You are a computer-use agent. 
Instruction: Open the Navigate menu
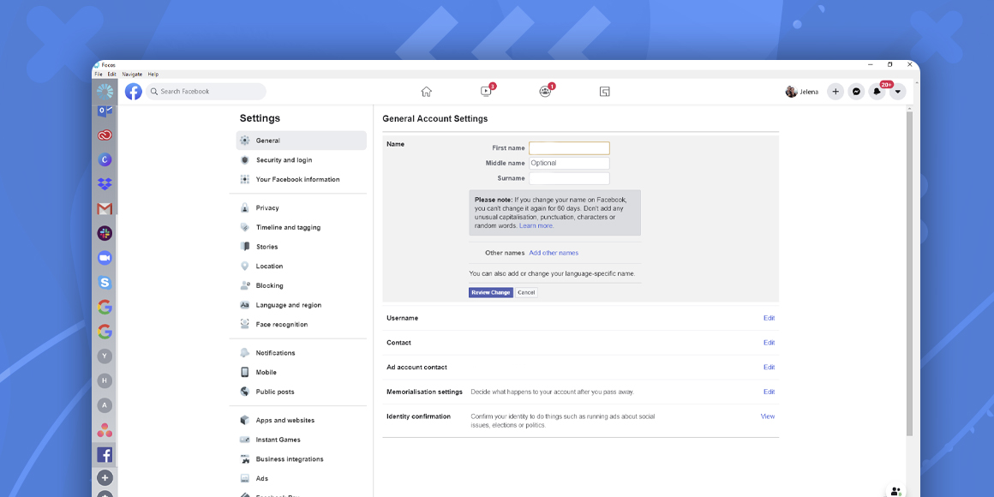coord(133,75)
